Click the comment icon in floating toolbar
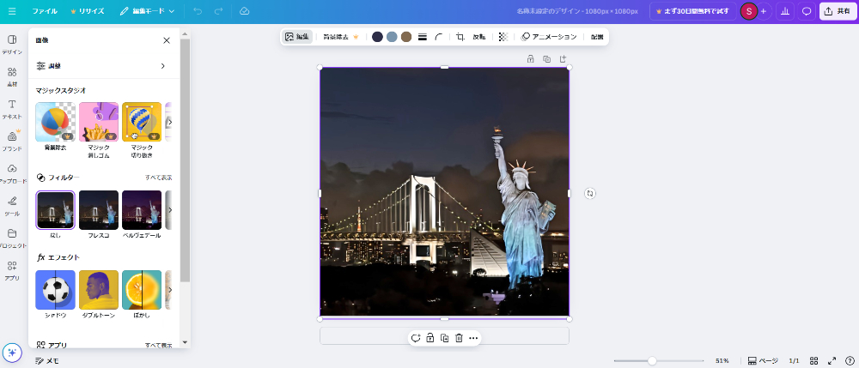This screenshot has width=859, height=368. pos(416,338)
